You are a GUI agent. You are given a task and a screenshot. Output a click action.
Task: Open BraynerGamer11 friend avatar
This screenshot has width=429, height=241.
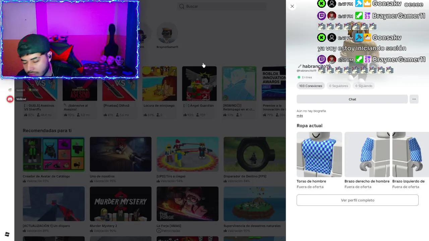coord(167,33)
